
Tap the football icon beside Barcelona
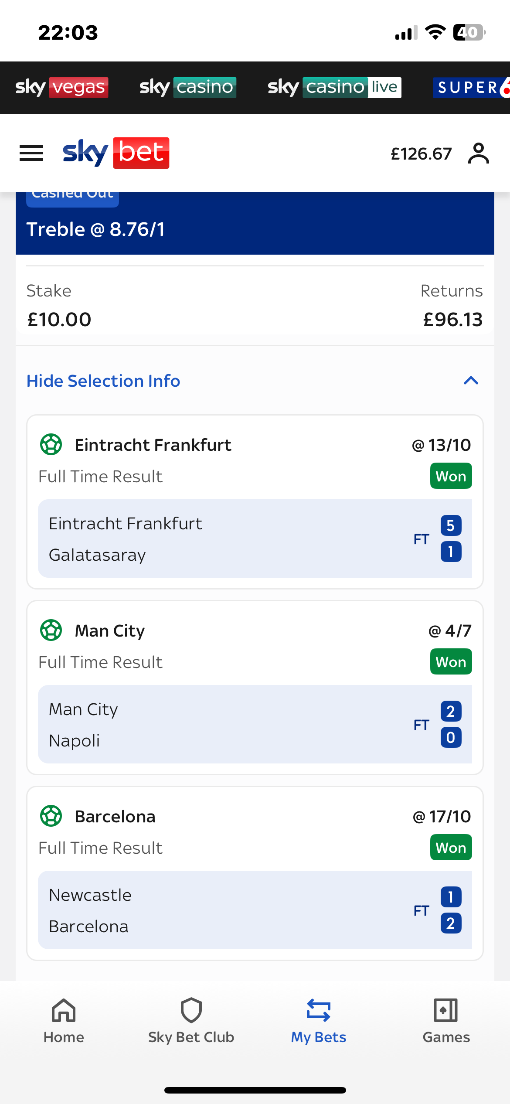coord(51,816)
